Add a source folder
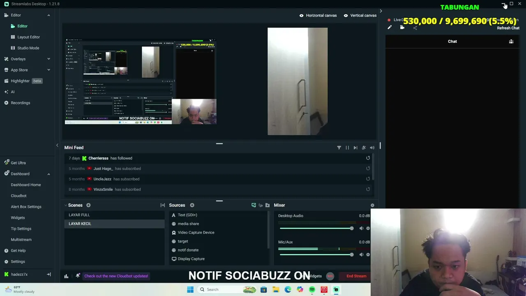Screen dimensions: 526x296 268,205
